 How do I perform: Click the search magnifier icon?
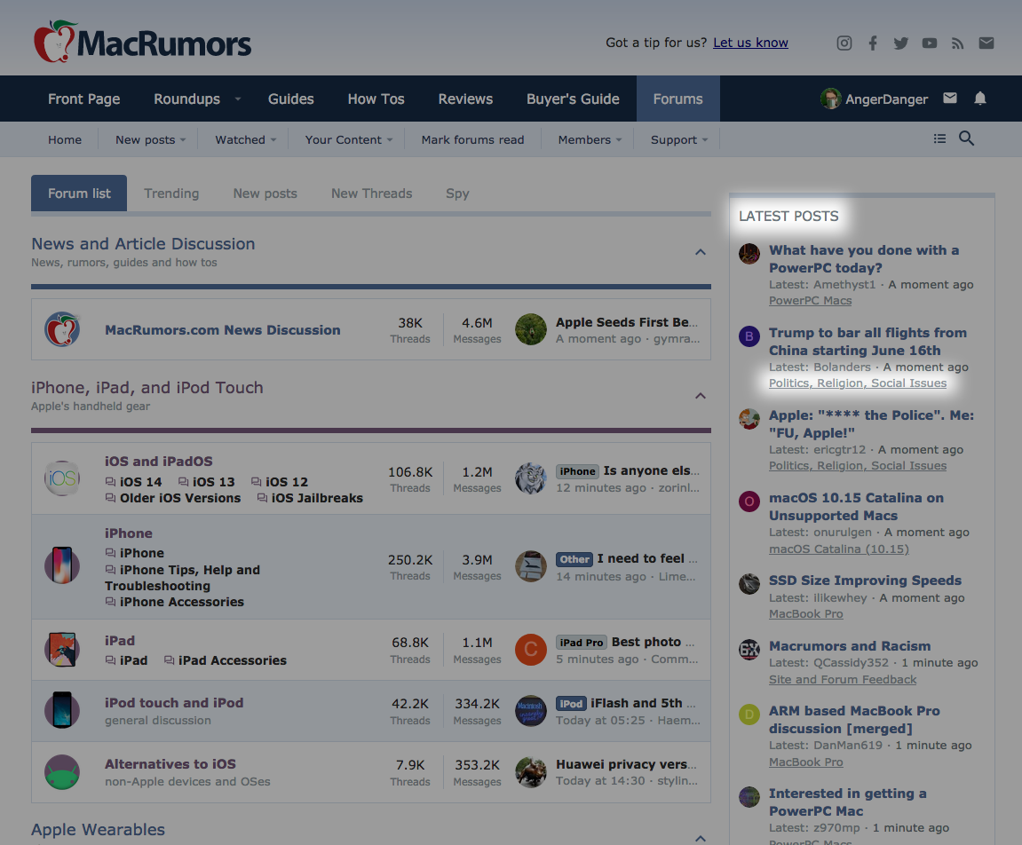tap(966, 138)
